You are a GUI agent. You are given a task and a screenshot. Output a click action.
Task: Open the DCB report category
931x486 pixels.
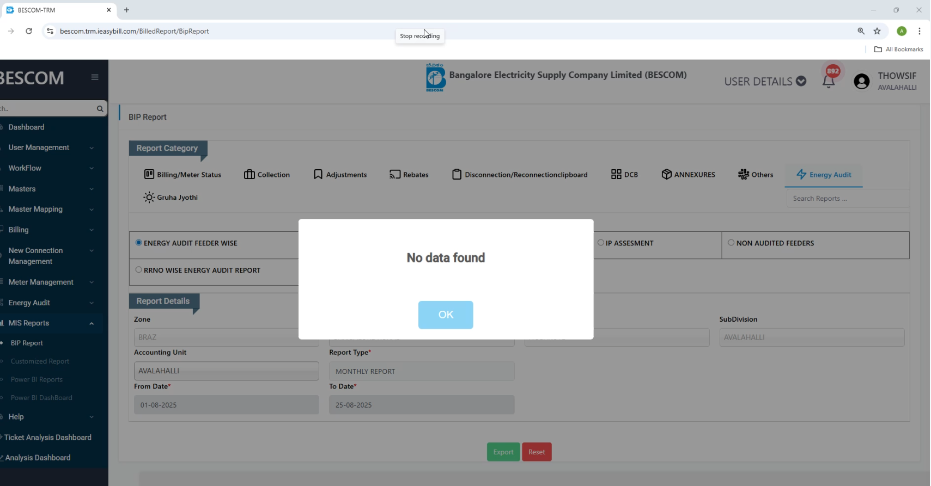tap(624, 175)
